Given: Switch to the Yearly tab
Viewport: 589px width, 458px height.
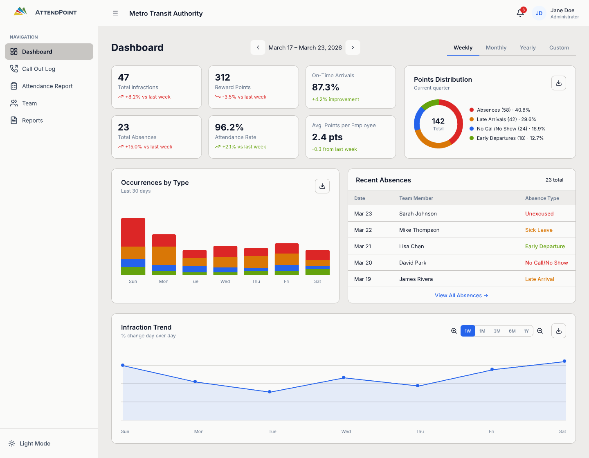Looking at the screenshot, I should [528, 47].
